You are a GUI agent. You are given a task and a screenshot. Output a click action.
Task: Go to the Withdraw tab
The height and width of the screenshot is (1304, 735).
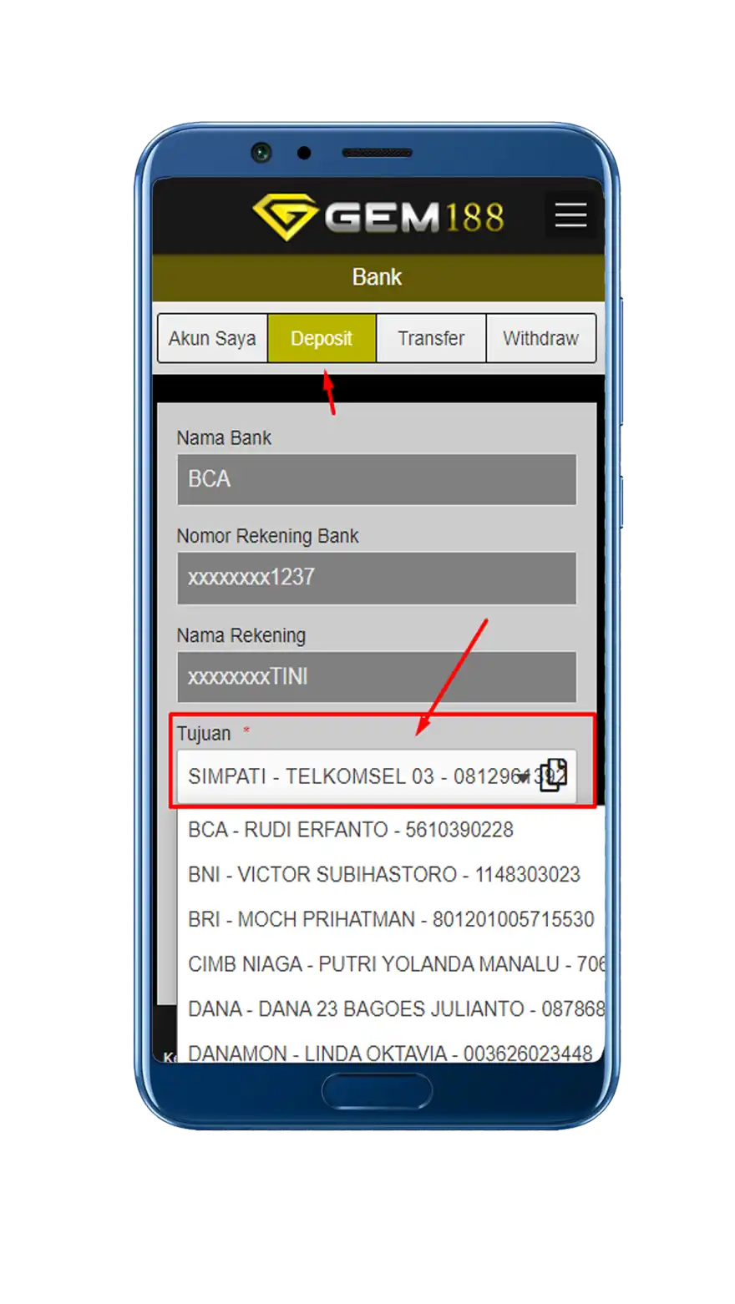click(540, 338)
